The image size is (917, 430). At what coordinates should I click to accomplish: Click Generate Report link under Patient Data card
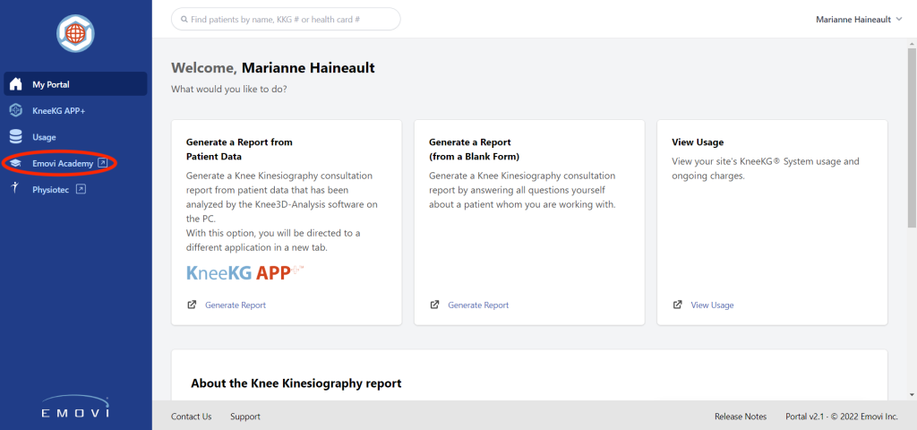(x=236, y=305)
